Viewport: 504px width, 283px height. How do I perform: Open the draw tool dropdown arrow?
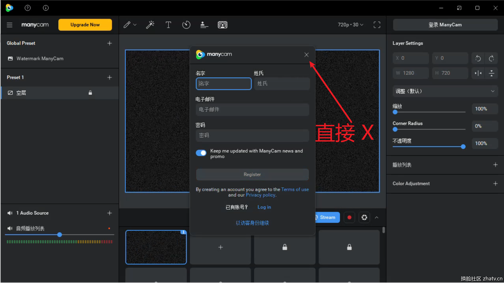click(135, 25)
